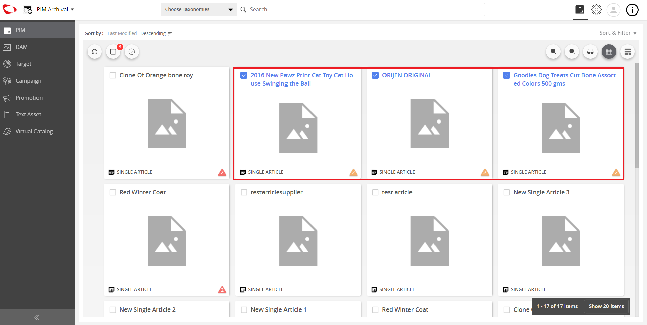Click Show 20 Items button
Viewport: 647px width, 325px height.
(x=606, y=306)
